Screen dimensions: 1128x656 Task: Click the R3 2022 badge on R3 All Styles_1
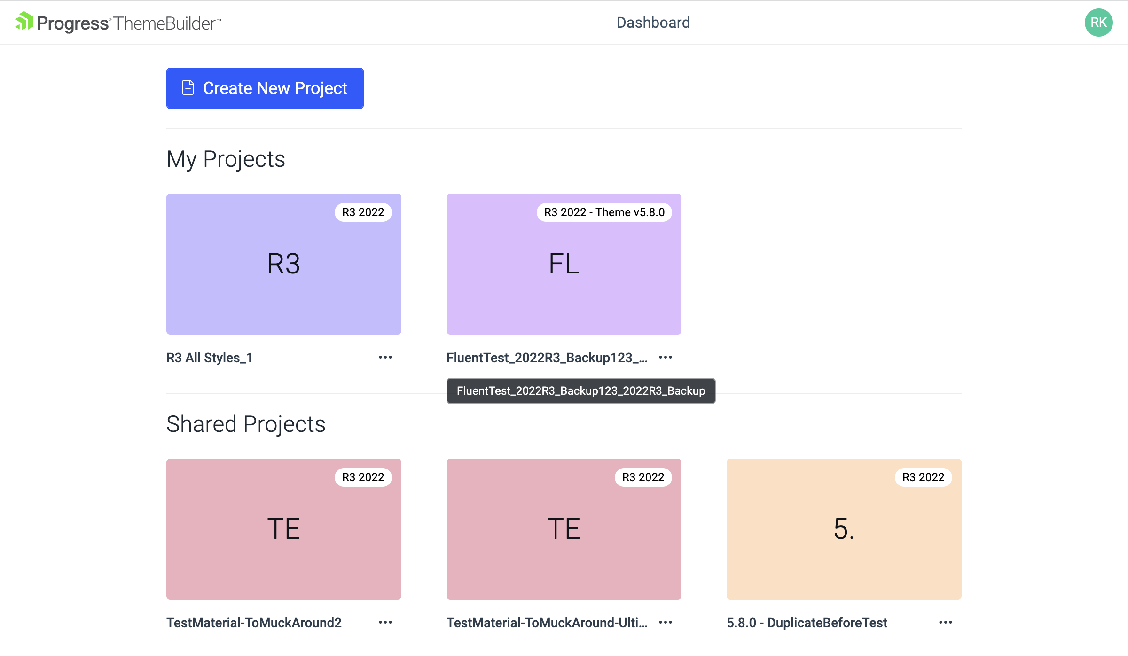(x=362, y=212)
